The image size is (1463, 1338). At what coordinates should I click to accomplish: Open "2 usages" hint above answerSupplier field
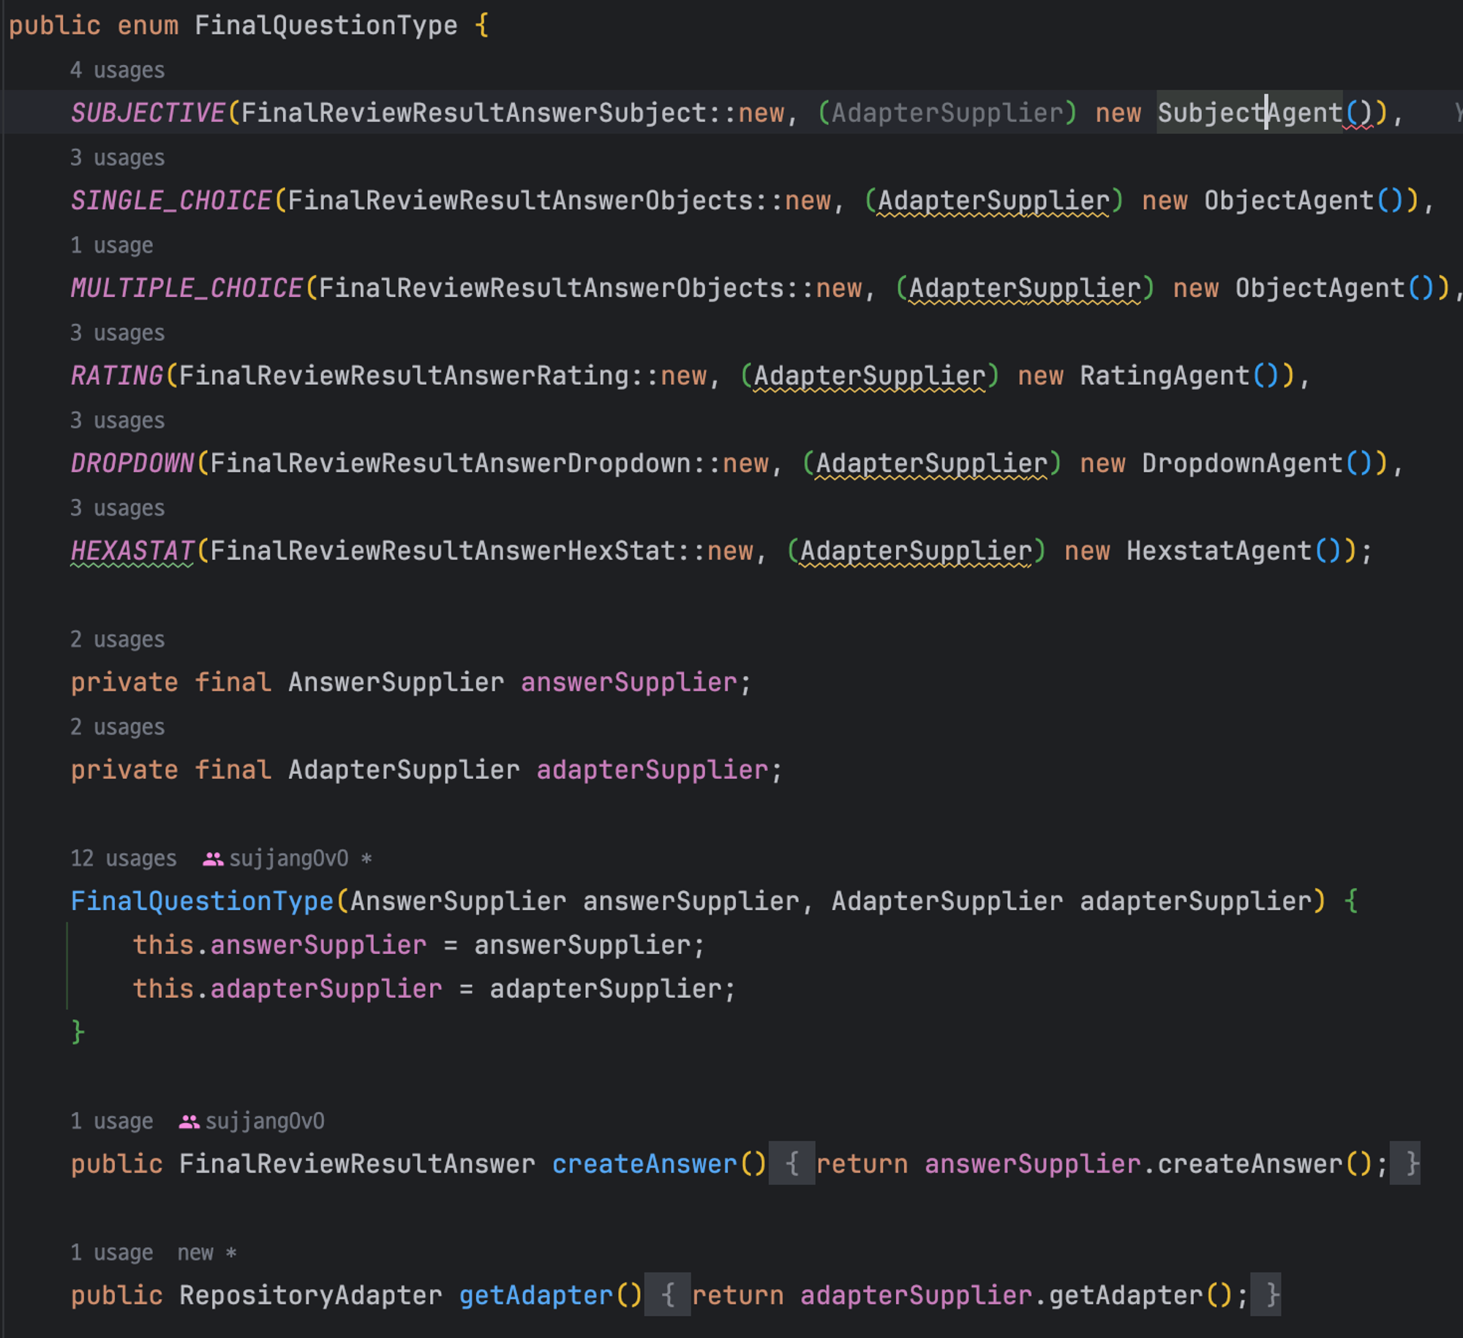(x=117, y=639)
